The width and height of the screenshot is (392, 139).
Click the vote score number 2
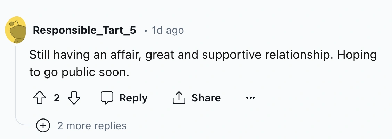(57, 98)
